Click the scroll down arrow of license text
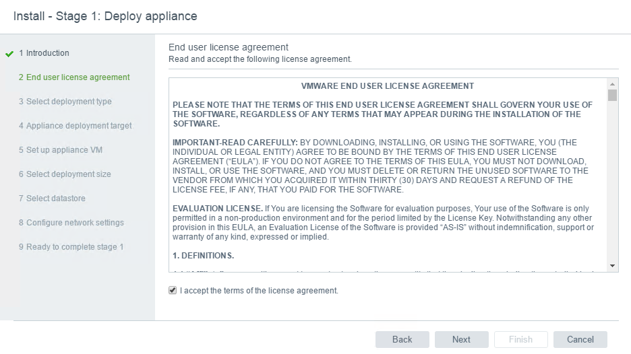Image resolution: width=631 pixels, height=354 pixels. [612, 266]
